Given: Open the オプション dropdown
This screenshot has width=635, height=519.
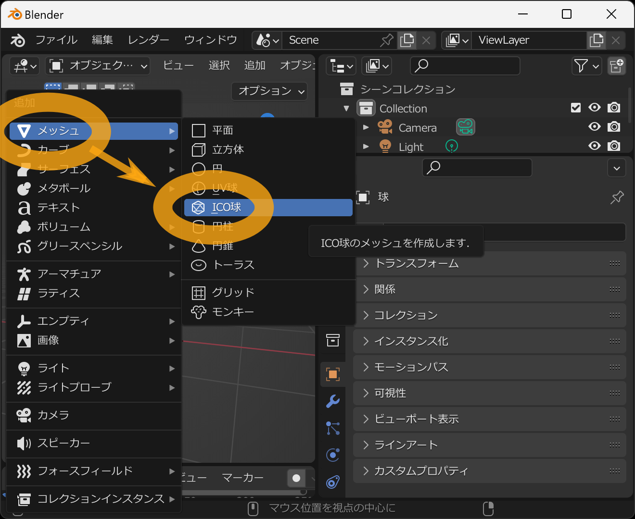Looking at the screenshot, I should [x=269, y=91].
